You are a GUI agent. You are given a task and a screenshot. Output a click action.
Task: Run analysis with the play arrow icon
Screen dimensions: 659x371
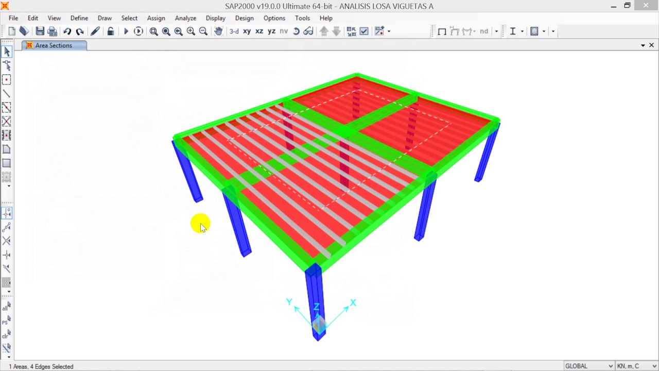126,31
